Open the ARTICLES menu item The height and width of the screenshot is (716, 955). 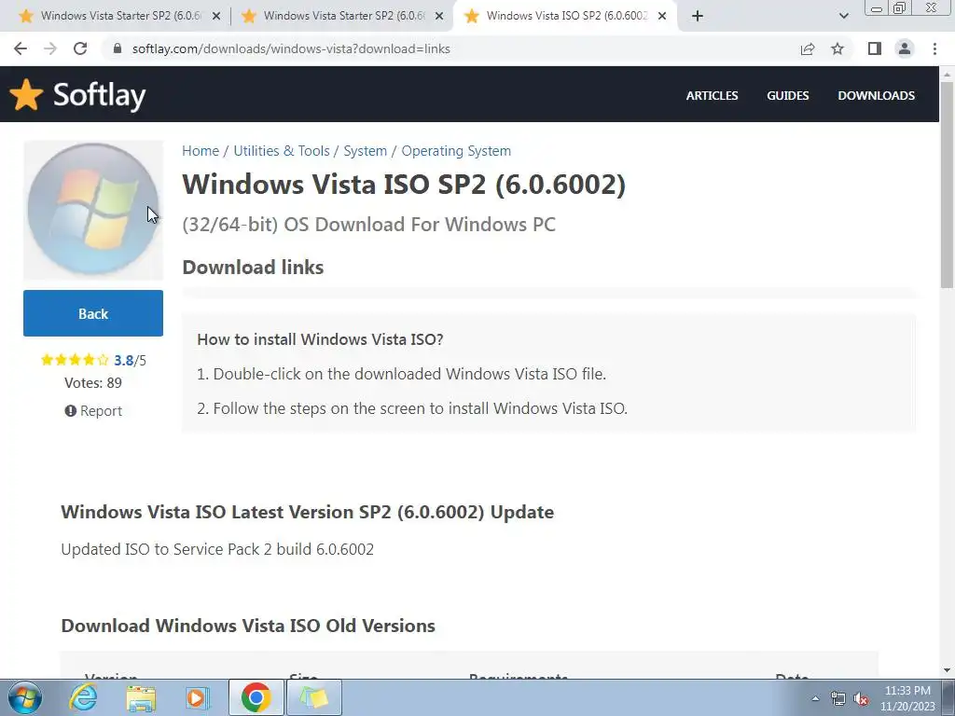coord(712,96)
